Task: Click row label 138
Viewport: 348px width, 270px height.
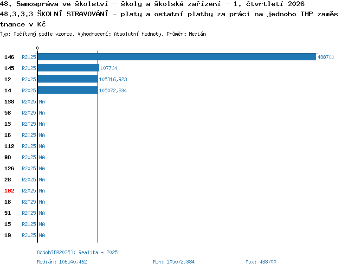Action: [x=9, y=102]
